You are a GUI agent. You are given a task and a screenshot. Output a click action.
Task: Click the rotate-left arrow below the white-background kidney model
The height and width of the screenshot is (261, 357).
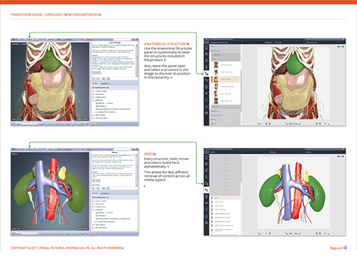[287, 233]
